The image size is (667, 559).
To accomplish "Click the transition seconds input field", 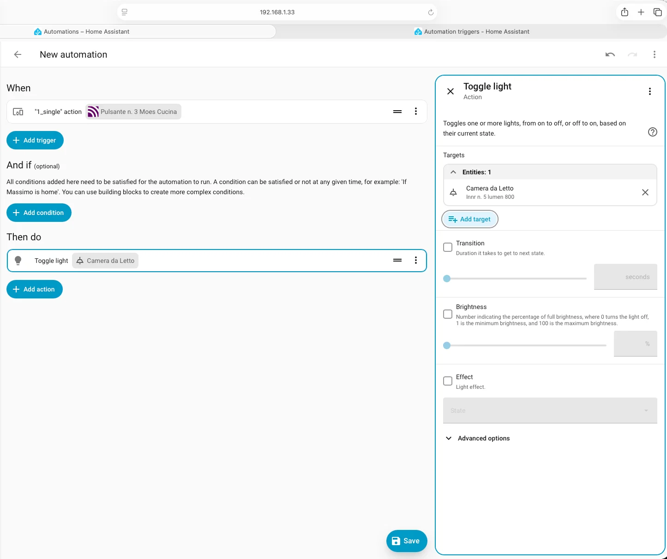I will pos(625,277).
